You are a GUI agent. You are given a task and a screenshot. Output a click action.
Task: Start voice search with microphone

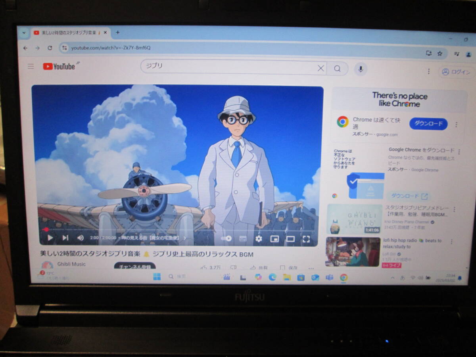coord(361,69)
